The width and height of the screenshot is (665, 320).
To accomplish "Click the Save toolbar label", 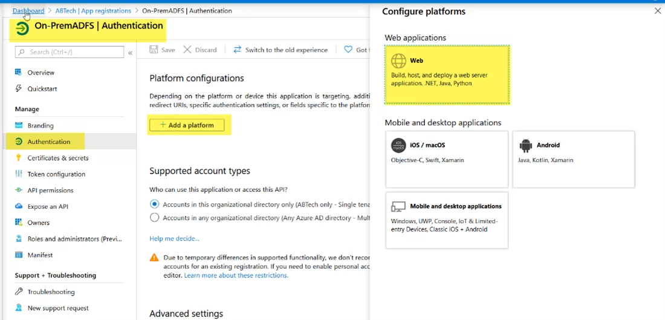I will [168, 50].
